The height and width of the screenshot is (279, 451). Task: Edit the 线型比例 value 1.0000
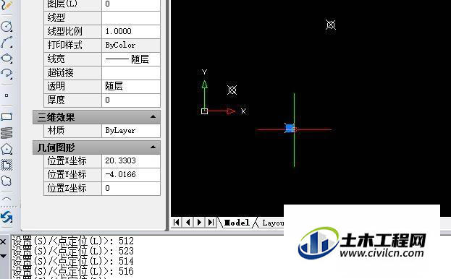coord(131,31)
